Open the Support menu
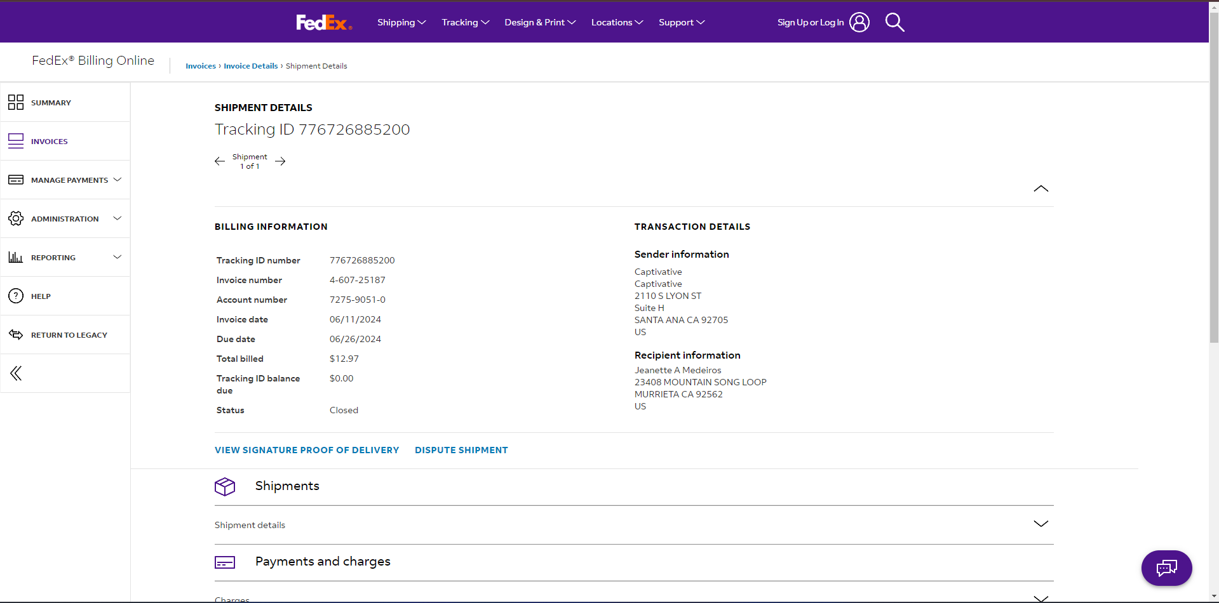Viewport: 1219px width, 603px height. click(682, 22)
